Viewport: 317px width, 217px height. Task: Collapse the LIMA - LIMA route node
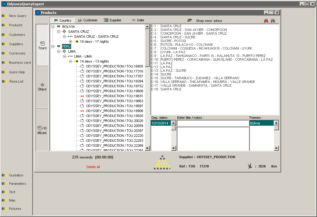click(65, 56)
